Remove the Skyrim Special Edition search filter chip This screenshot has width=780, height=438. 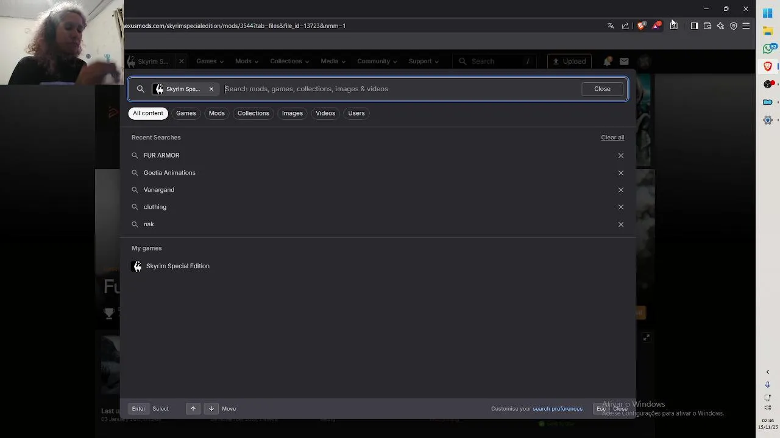click(x=211, y=89)
